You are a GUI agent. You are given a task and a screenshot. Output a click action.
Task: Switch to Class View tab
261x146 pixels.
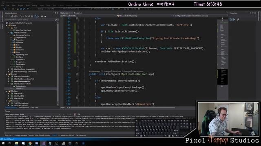(x=34, y=107)
